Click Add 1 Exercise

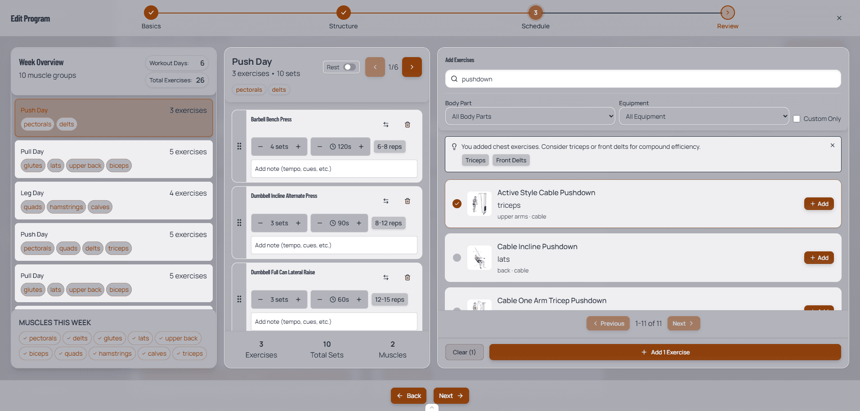665,352
